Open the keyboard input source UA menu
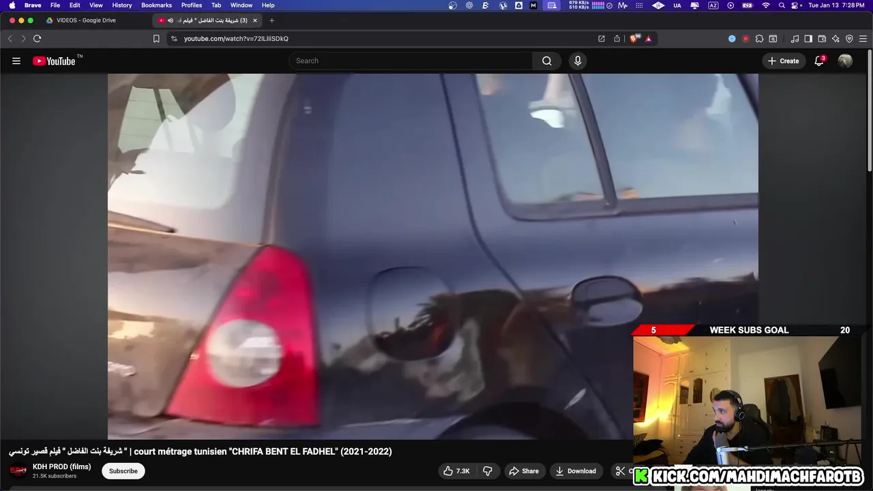The image size is (873, 491). tap(677, 5)
